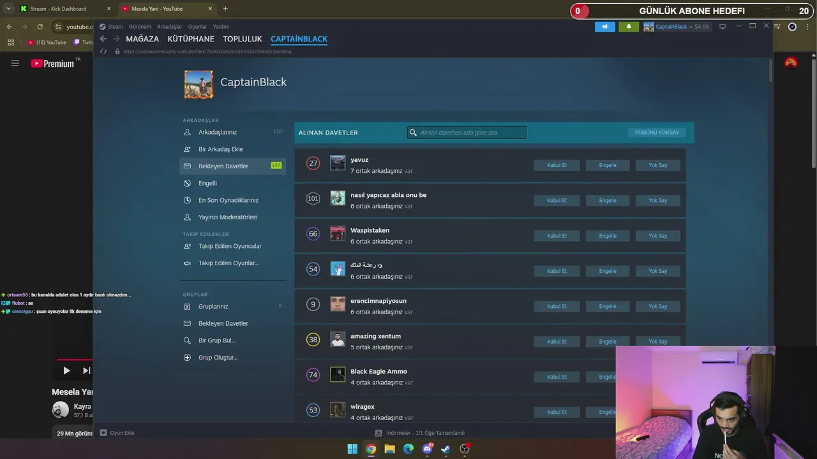Open the Arkadaşlar menu
The width and height of the screenshot is (817, 459).
pyautogui.click(x=170, y=27)
